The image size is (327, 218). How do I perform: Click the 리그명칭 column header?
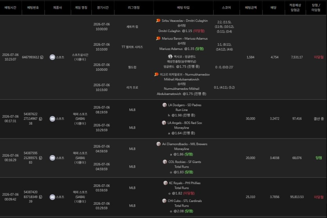tap(134, 7)
